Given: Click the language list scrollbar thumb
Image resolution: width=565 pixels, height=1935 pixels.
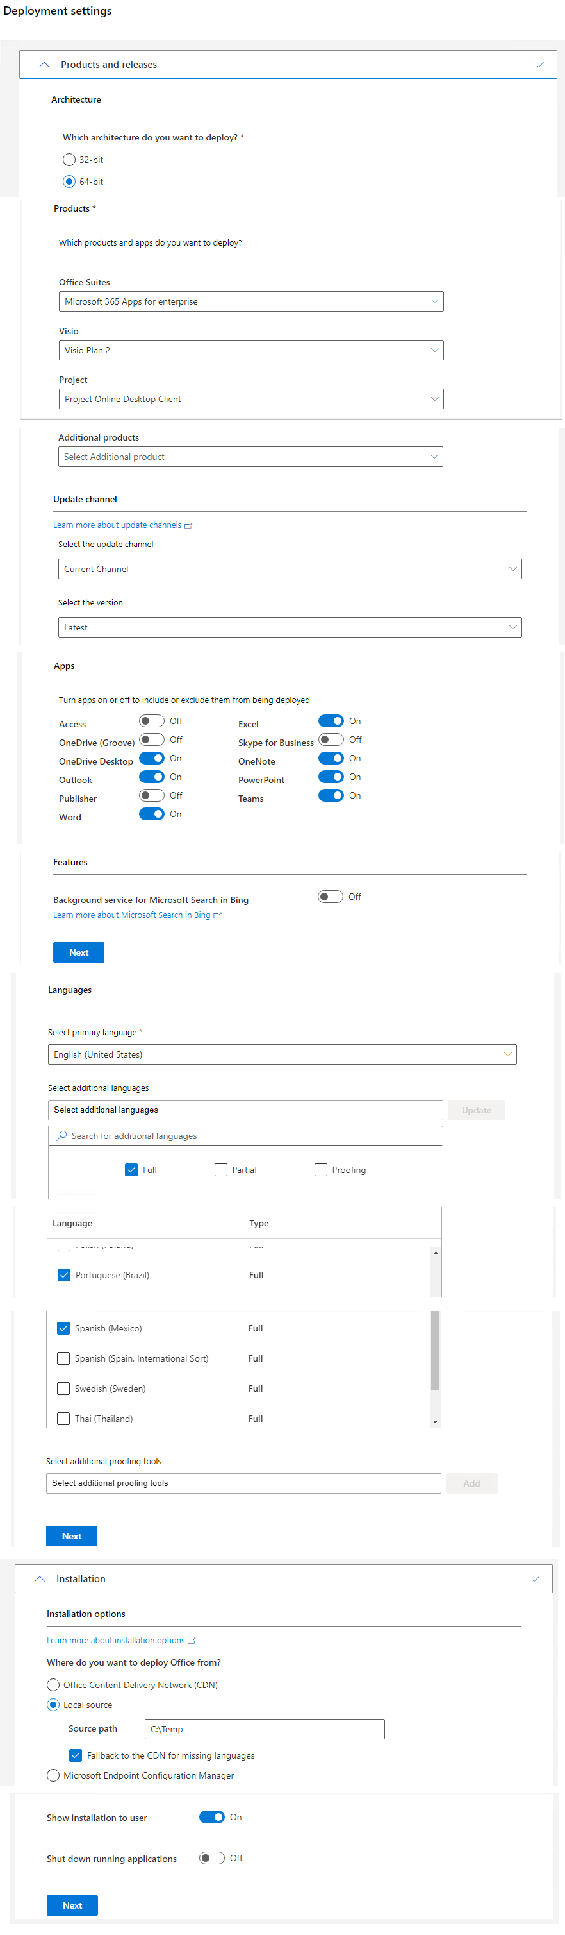Looking at the screenshot, I should point(435,1350).
